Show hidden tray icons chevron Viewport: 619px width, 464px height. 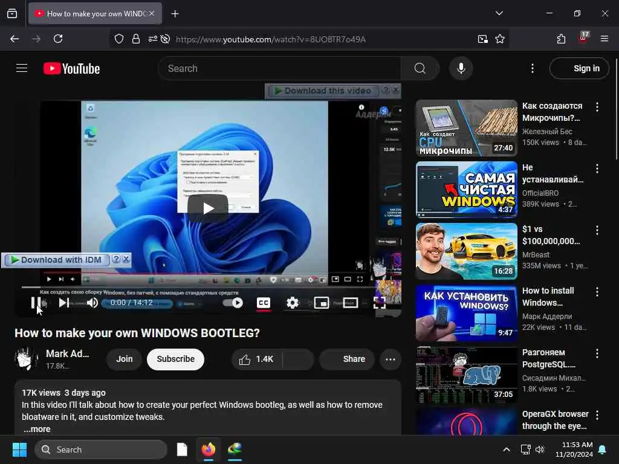pos(506,449)
